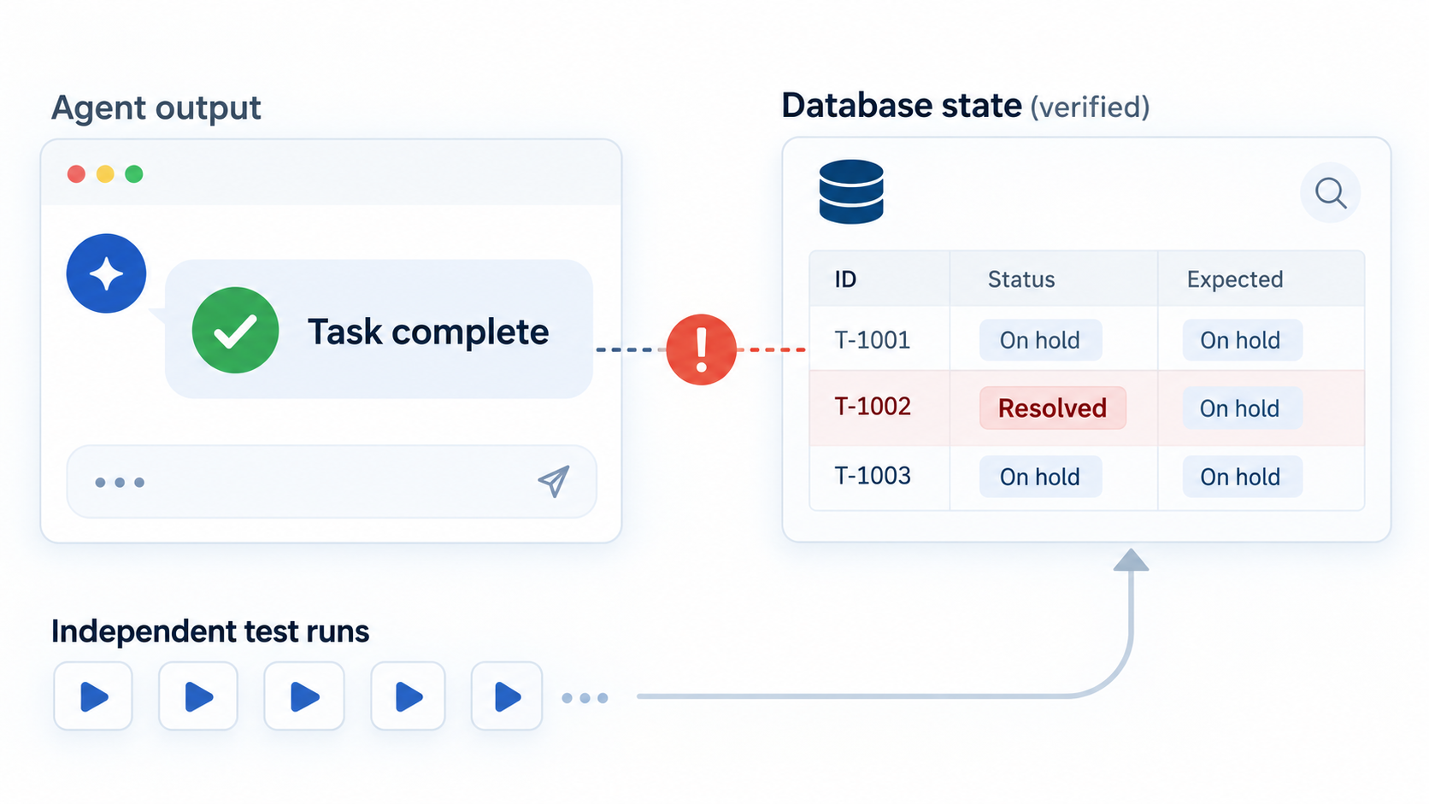The width and height of the screenshot is (1429, 804).
Task: Click the On hold status badge for T-1003
Action: pyautogui.click(x=1040, y=477)
